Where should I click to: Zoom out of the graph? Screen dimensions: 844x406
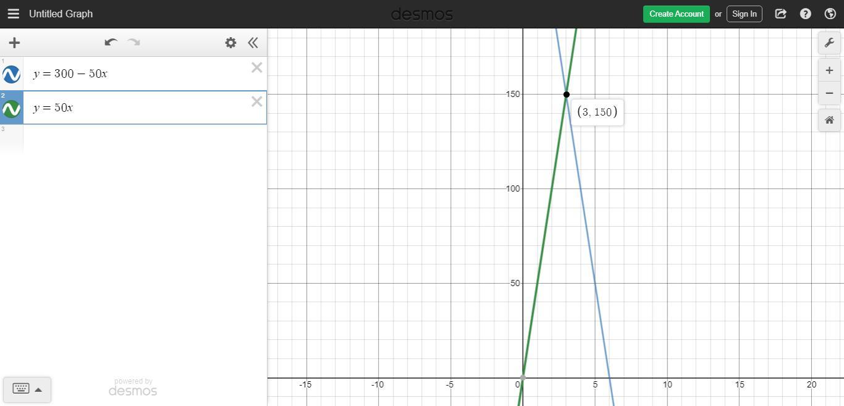829,93
